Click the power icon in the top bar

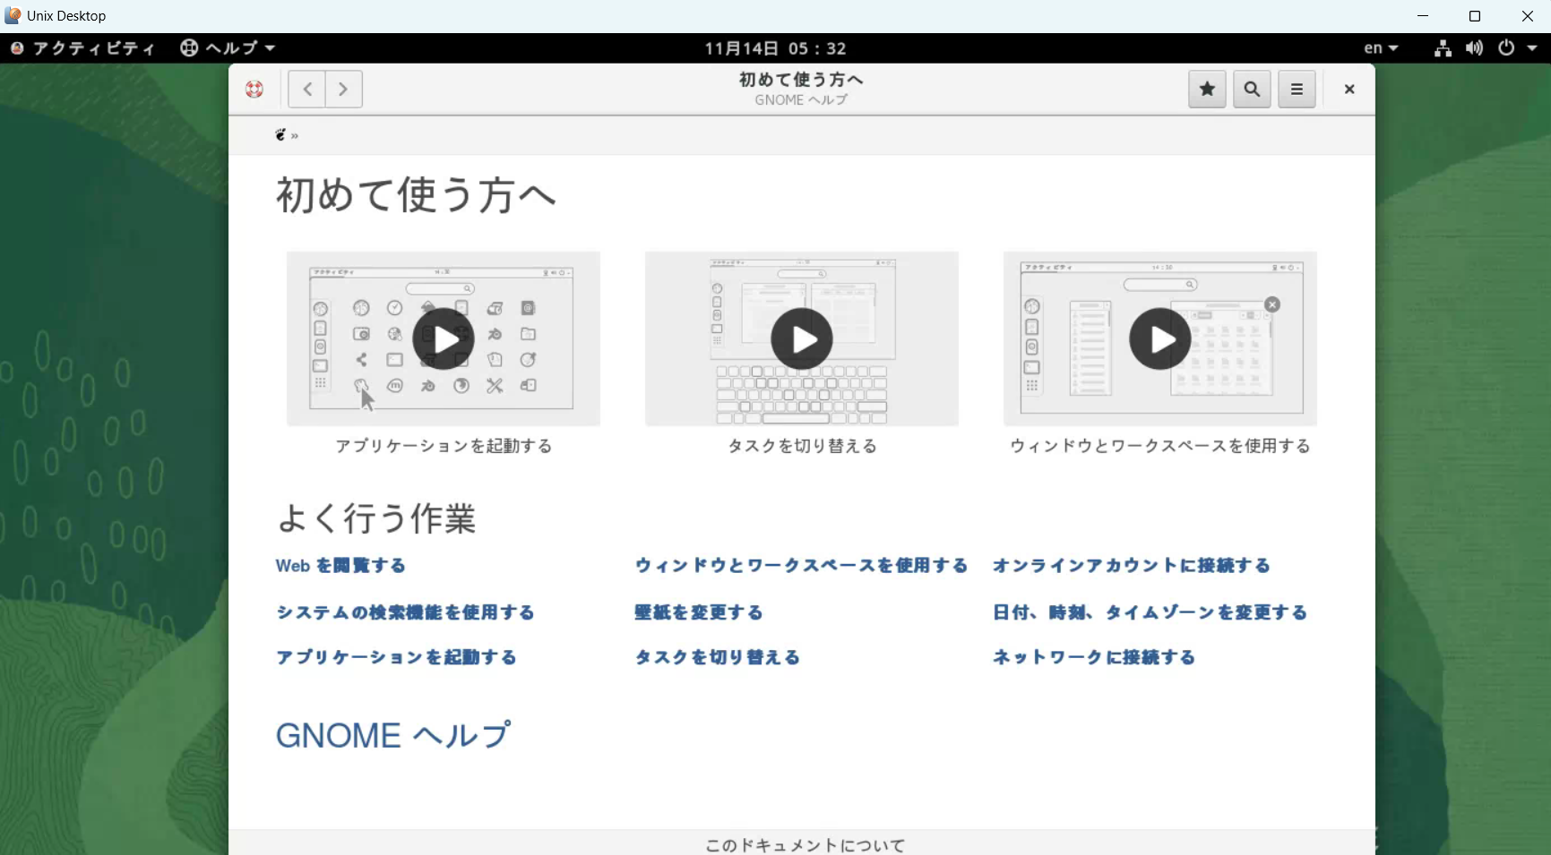tap(1506, 48)
